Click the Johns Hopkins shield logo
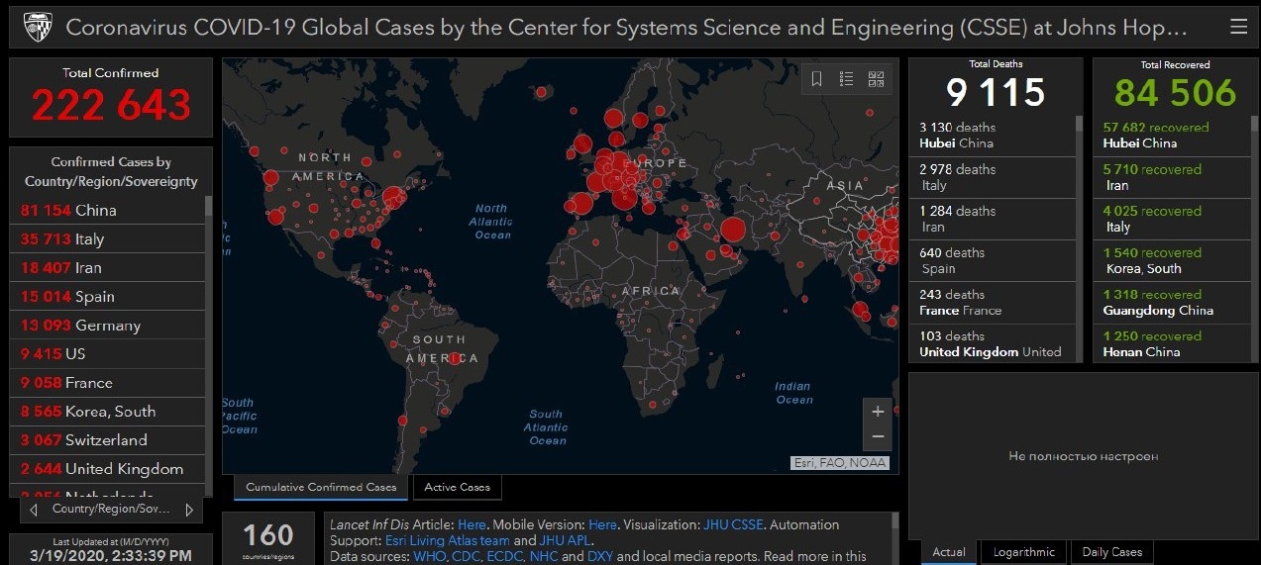Image resolution: width=1261 pixels, height=565 pixels. (38, 27)
